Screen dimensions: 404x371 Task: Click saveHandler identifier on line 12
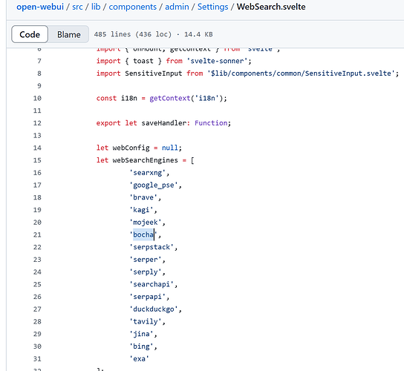(163, 123)
